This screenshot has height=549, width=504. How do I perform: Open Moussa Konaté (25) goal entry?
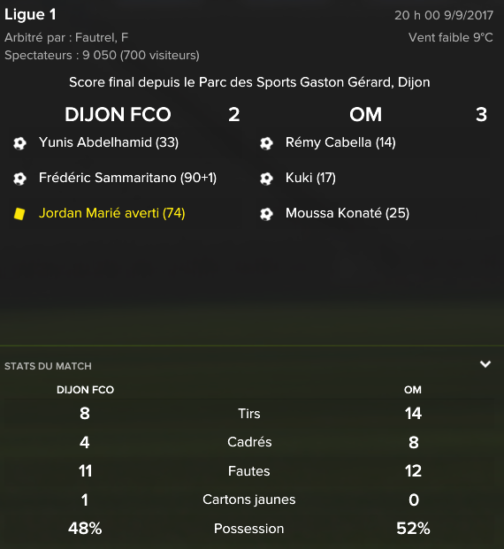point(347,213)
